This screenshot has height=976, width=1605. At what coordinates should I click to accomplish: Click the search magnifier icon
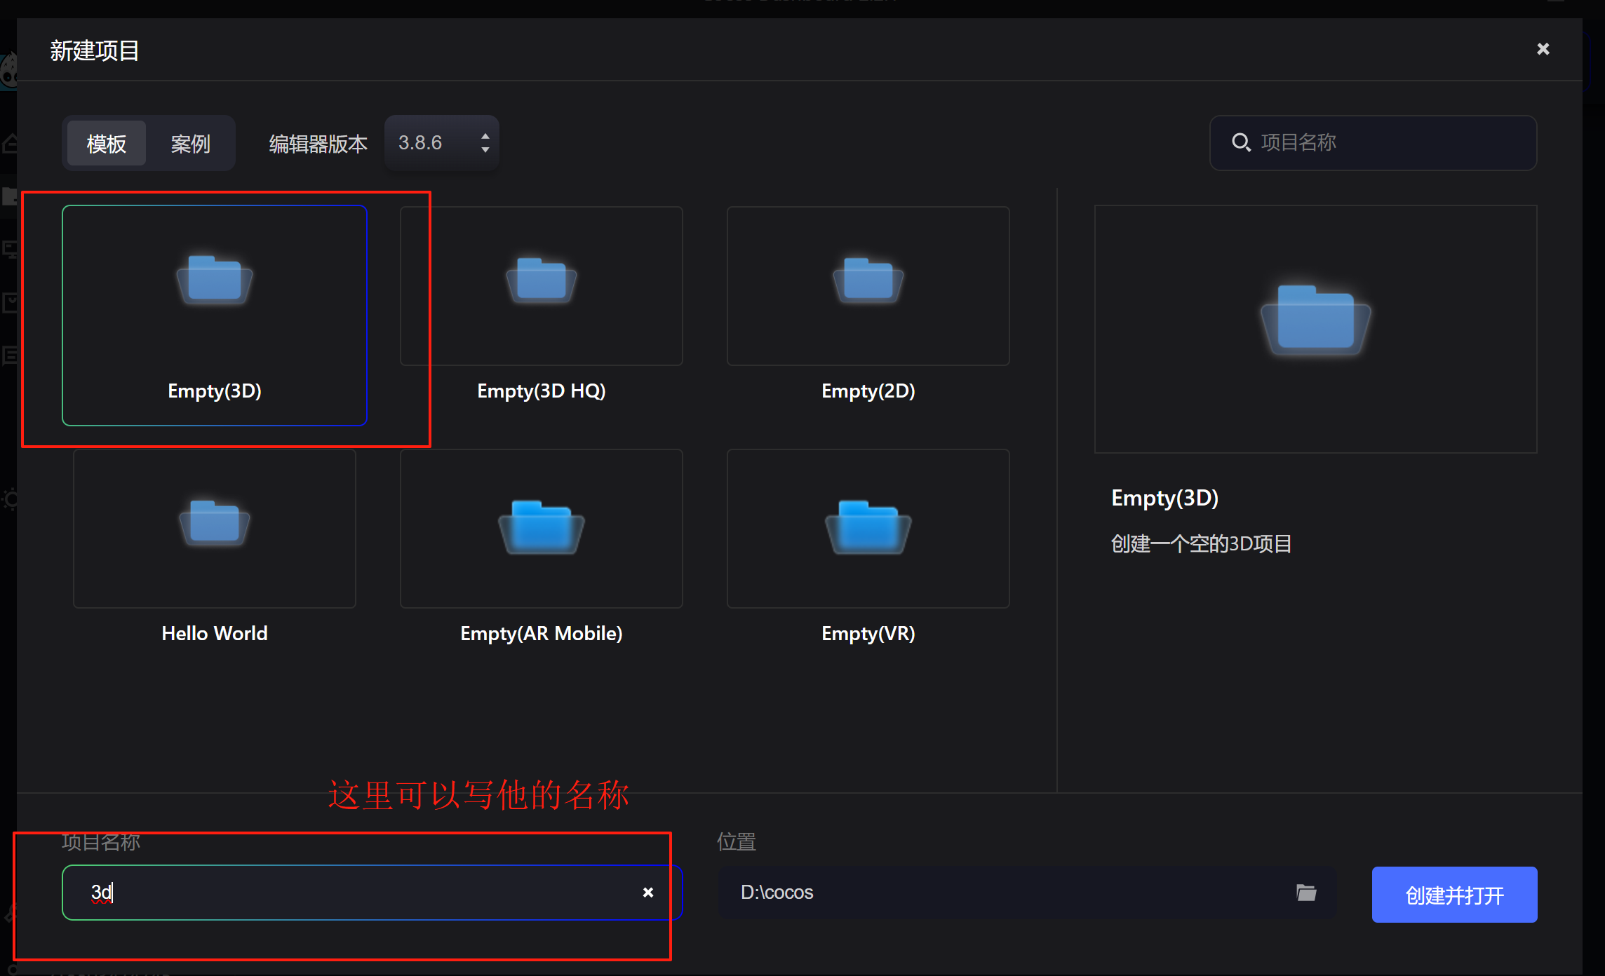coord(1240,142)
